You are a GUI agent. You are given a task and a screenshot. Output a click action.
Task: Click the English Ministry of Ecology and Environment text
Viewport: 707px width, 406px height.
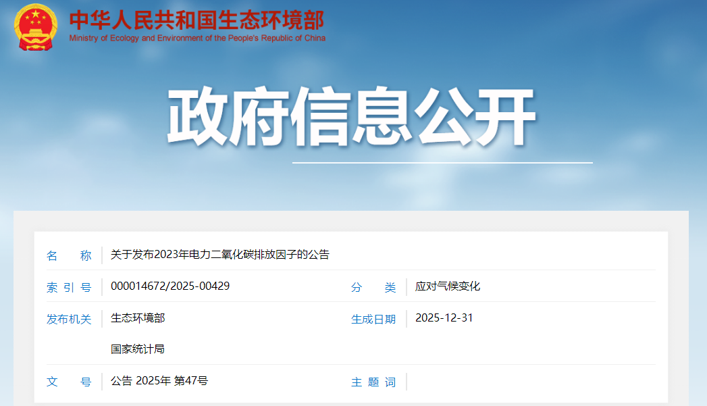click(x=197, y=39)
